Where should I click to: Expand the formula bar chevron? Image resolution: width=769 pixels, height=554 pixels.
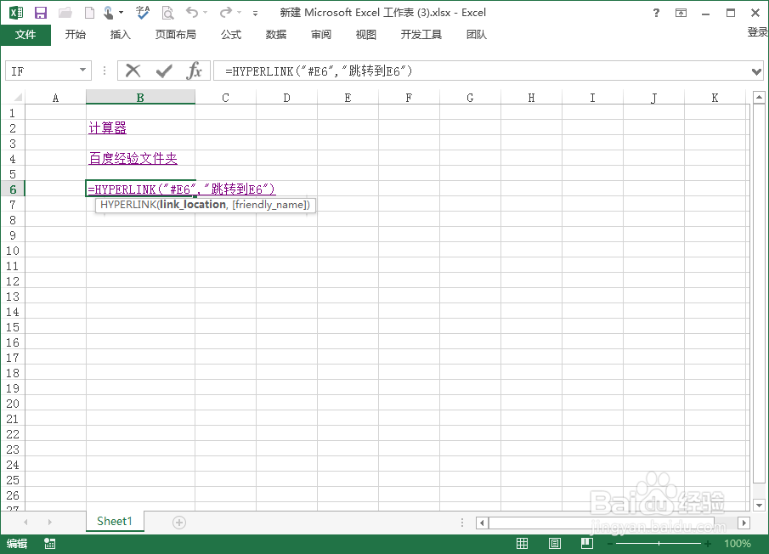(x=756, y=71)
